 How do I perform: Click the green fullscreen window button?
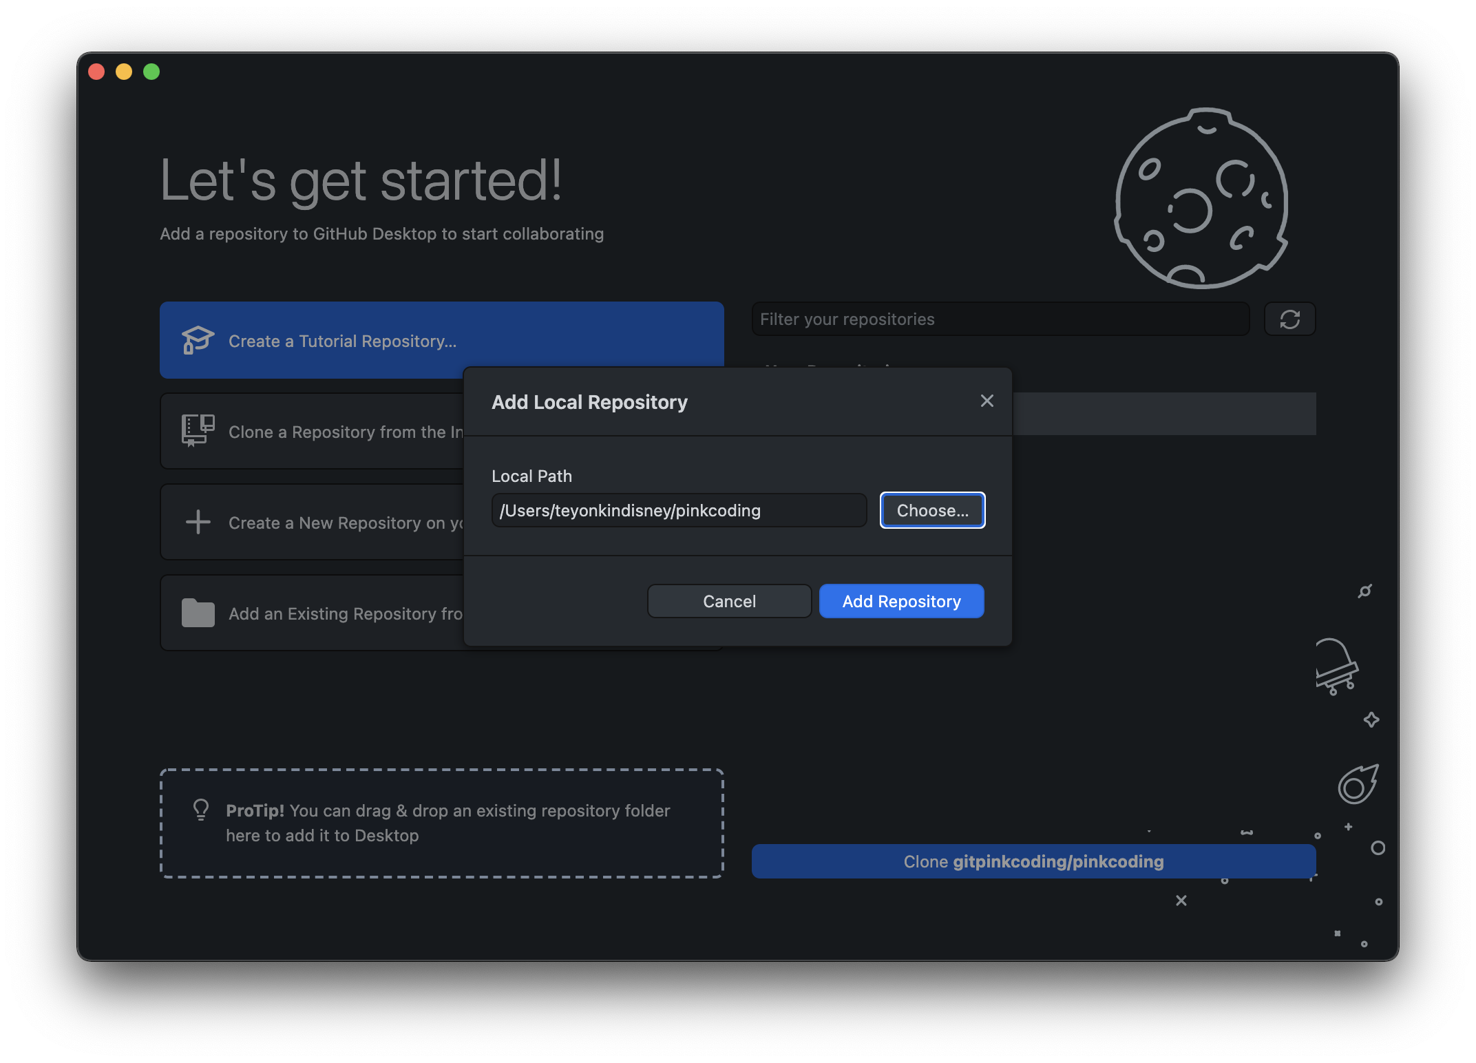(151, 72)
